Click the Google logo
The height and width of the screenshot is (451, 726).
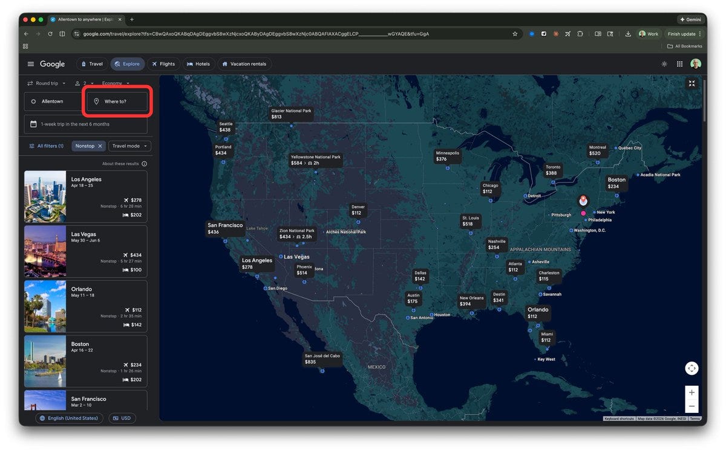[53, 64]
